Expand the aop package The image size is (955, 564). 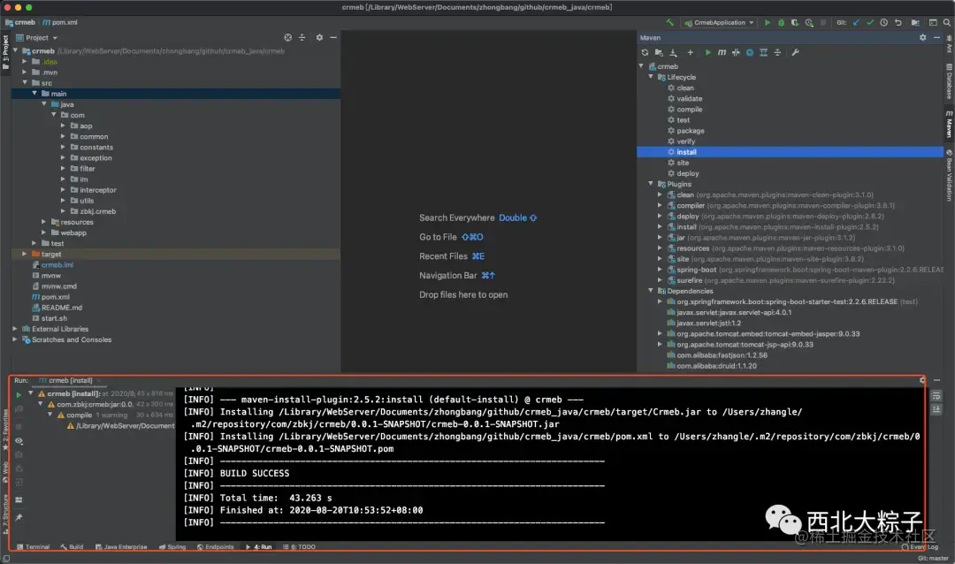tap(63, 126)
